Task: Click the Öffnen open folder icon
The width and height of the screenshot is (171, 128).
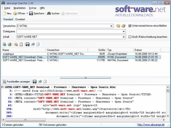Action: [x=15, y=13]
